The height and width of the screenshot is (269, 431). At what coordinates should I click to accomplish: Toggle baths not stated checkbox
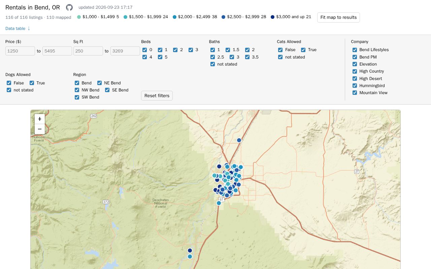click(213, 64)
